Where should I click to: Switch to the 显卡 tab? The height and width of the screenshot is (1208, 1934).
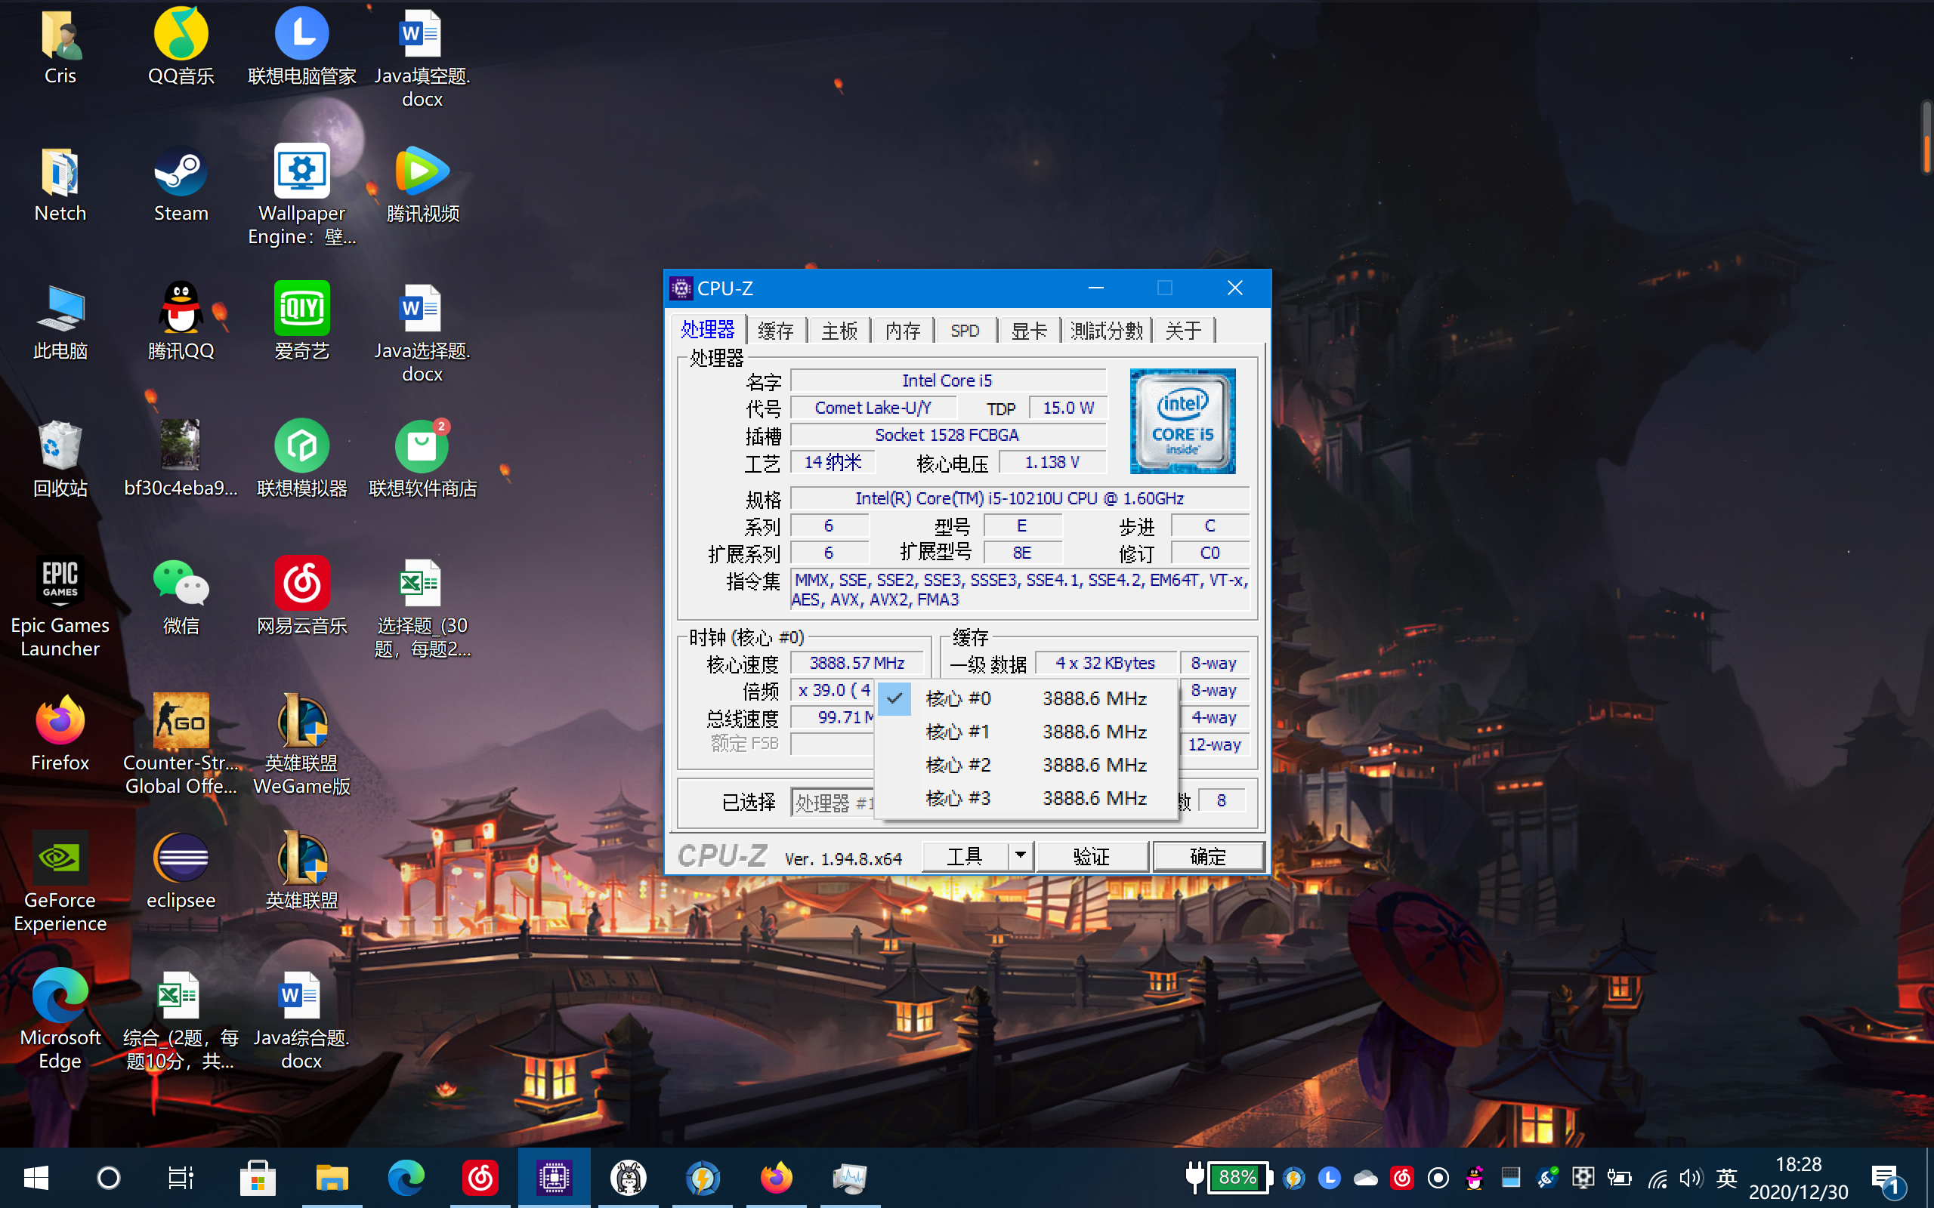(x=1030, y=331)
